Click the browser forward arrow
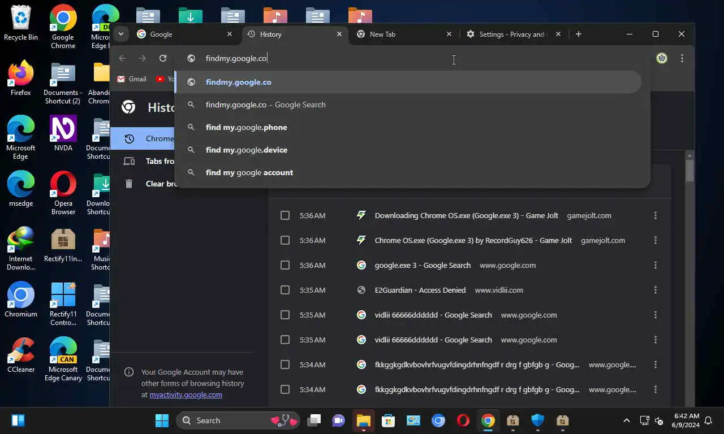 tap(143, 58)
